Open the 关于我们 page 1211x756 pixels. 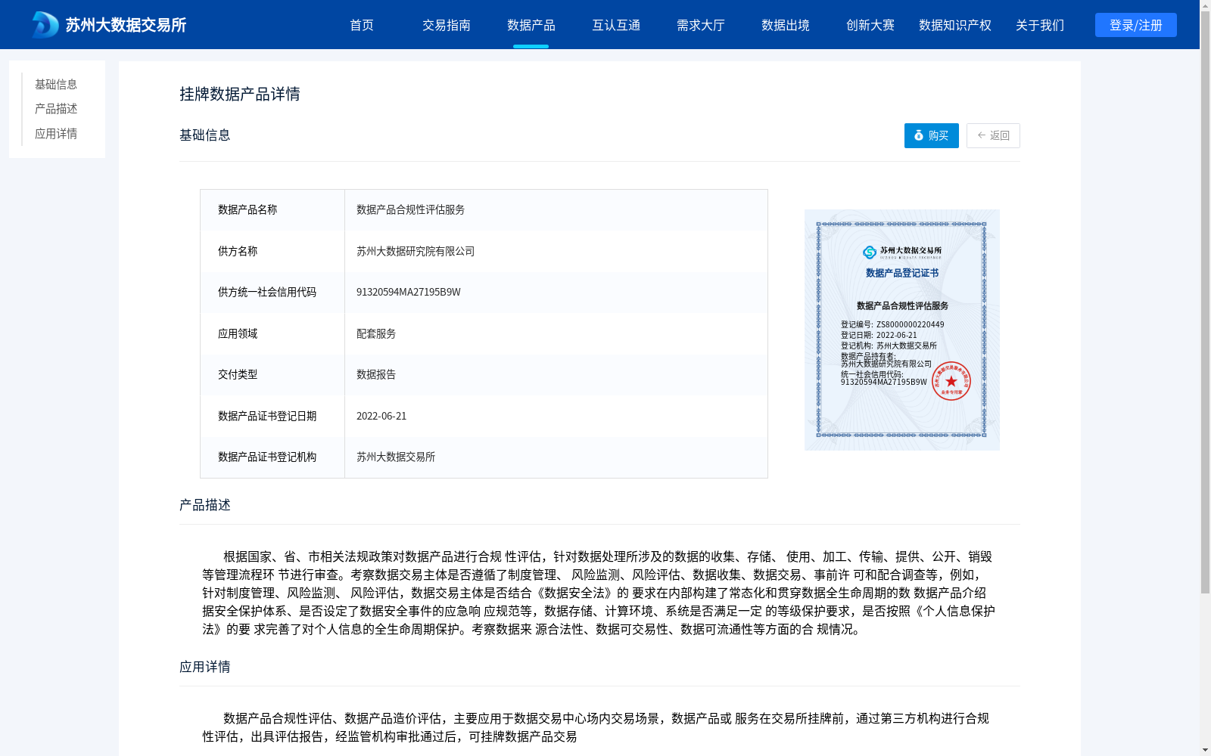[1040, 25]
